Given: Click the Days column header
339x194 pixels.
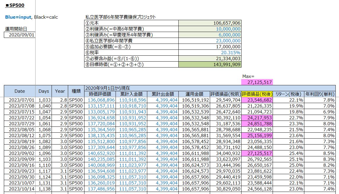Looking at the screenshot, I should 44,91.
